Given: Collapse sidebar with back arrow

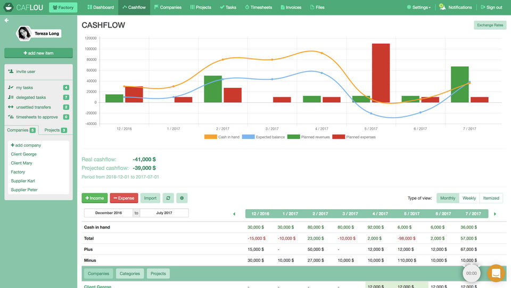Looking at the screenshot, I should coord(6,20).
